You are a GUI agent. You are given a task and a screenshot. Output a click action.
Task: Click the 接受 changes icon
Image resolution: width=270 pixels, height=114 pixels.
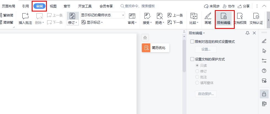point(147,16)
